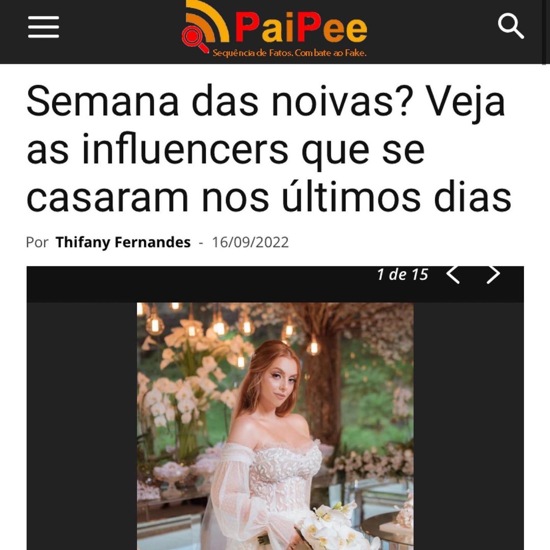Viewport: 550px width, 550px height.
Task: Click the page scrollbar at the right edge
Action: (544, 32)
